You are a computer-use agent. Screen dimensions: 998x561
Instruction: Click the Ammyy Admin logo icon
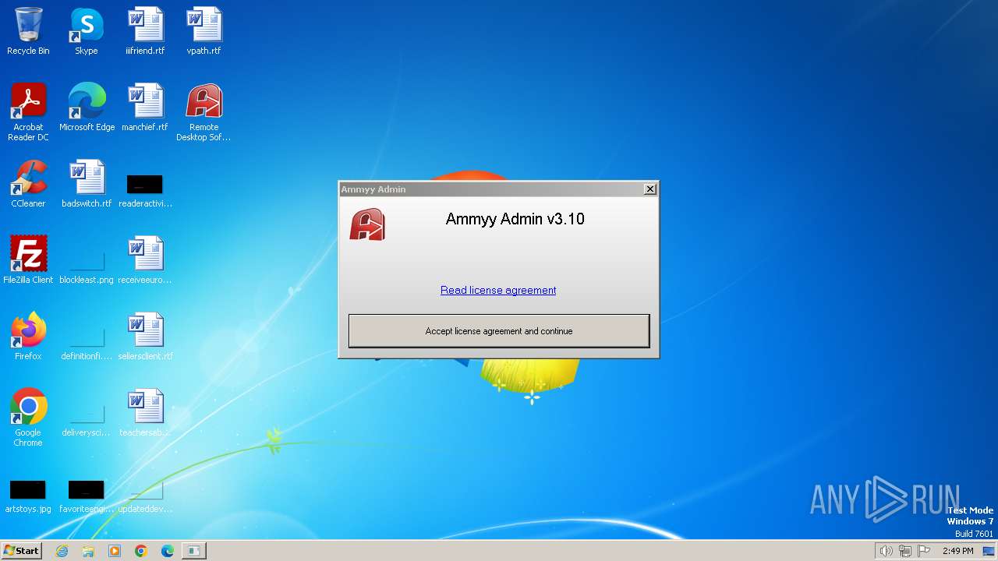click(367, 224)
